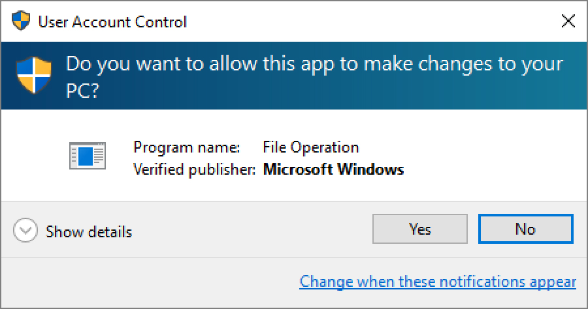Click the File Operation program icon

coord(87,156)
